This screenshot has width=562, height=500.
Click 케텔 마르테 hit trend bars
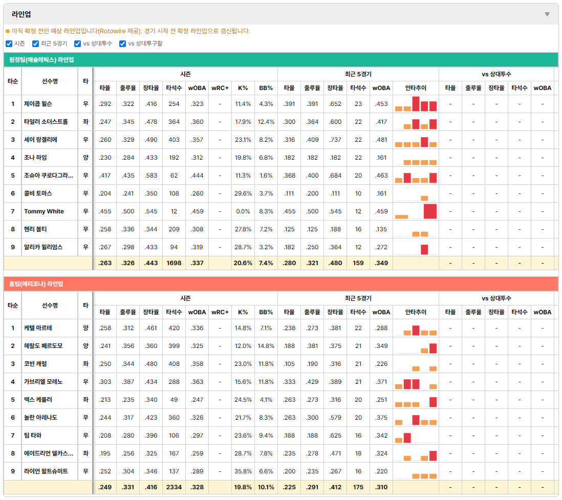click(416, 328)
